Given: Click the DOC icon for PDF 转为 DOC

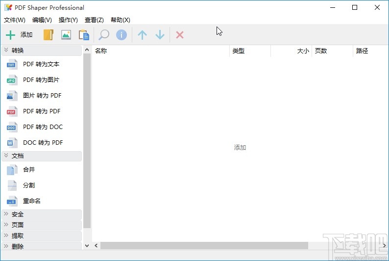Looking at the screenshot, I should tap(12, 127).
